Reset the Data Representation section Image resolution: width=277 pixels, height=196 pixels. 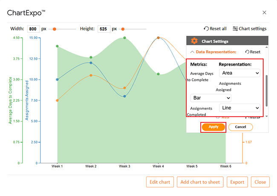pyautogui.click(x=252, y=52)
